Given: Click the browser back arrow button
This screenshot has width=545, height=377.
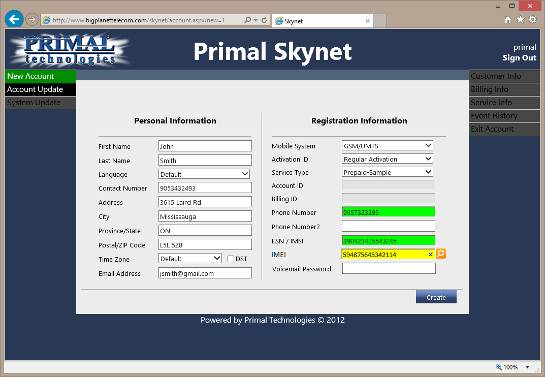Looking at the screenshot, I should pos(14,19).
